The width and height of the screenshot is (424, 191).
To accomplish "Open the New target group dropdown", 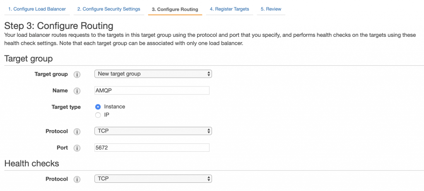I will [x=153, y=74].
